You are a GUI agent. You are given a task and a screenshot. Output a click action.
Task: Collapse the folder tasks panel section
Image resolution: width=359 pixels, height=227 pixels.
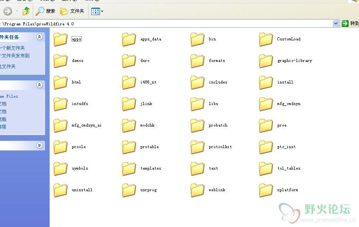pos(39,37)
